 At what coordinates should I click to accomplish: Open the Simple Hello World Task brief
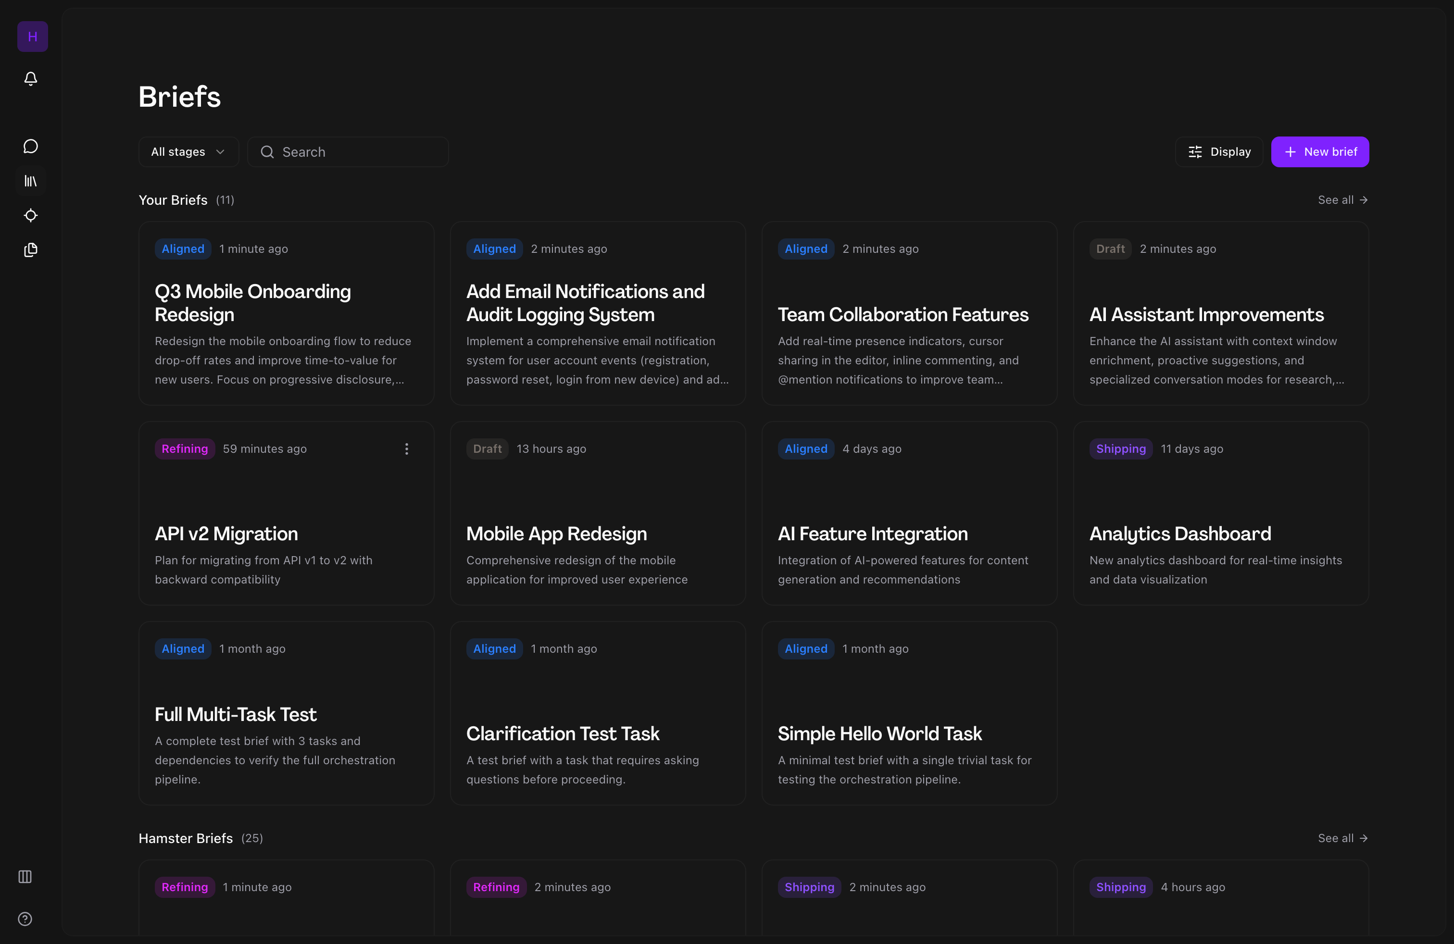point(879,733)
